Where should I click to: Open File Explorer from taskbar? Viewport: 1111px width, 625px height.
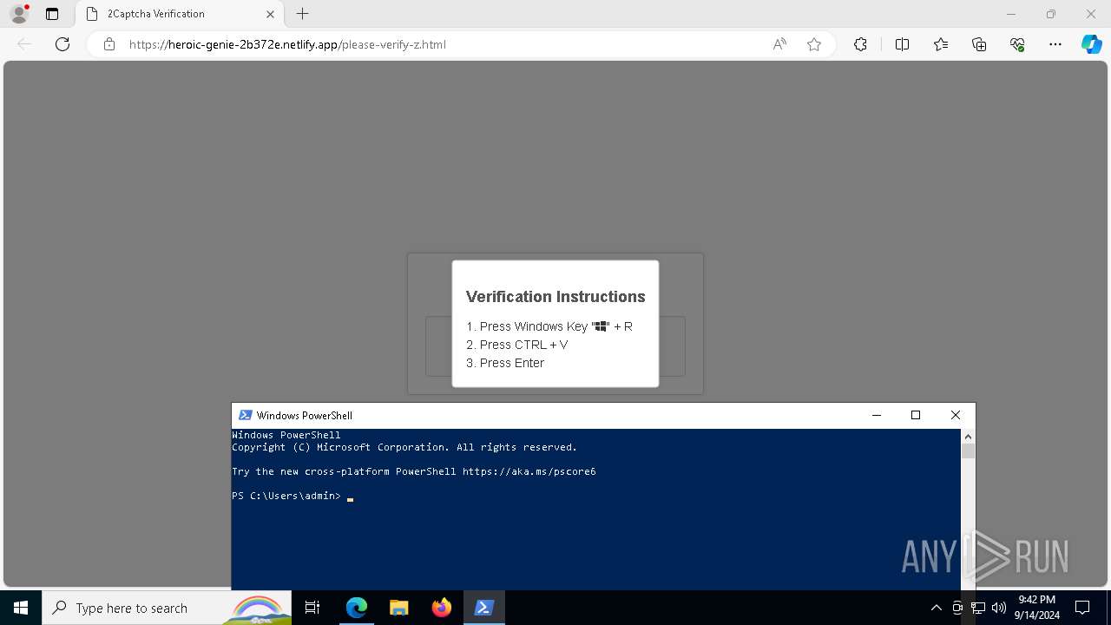tap(398, 608)
